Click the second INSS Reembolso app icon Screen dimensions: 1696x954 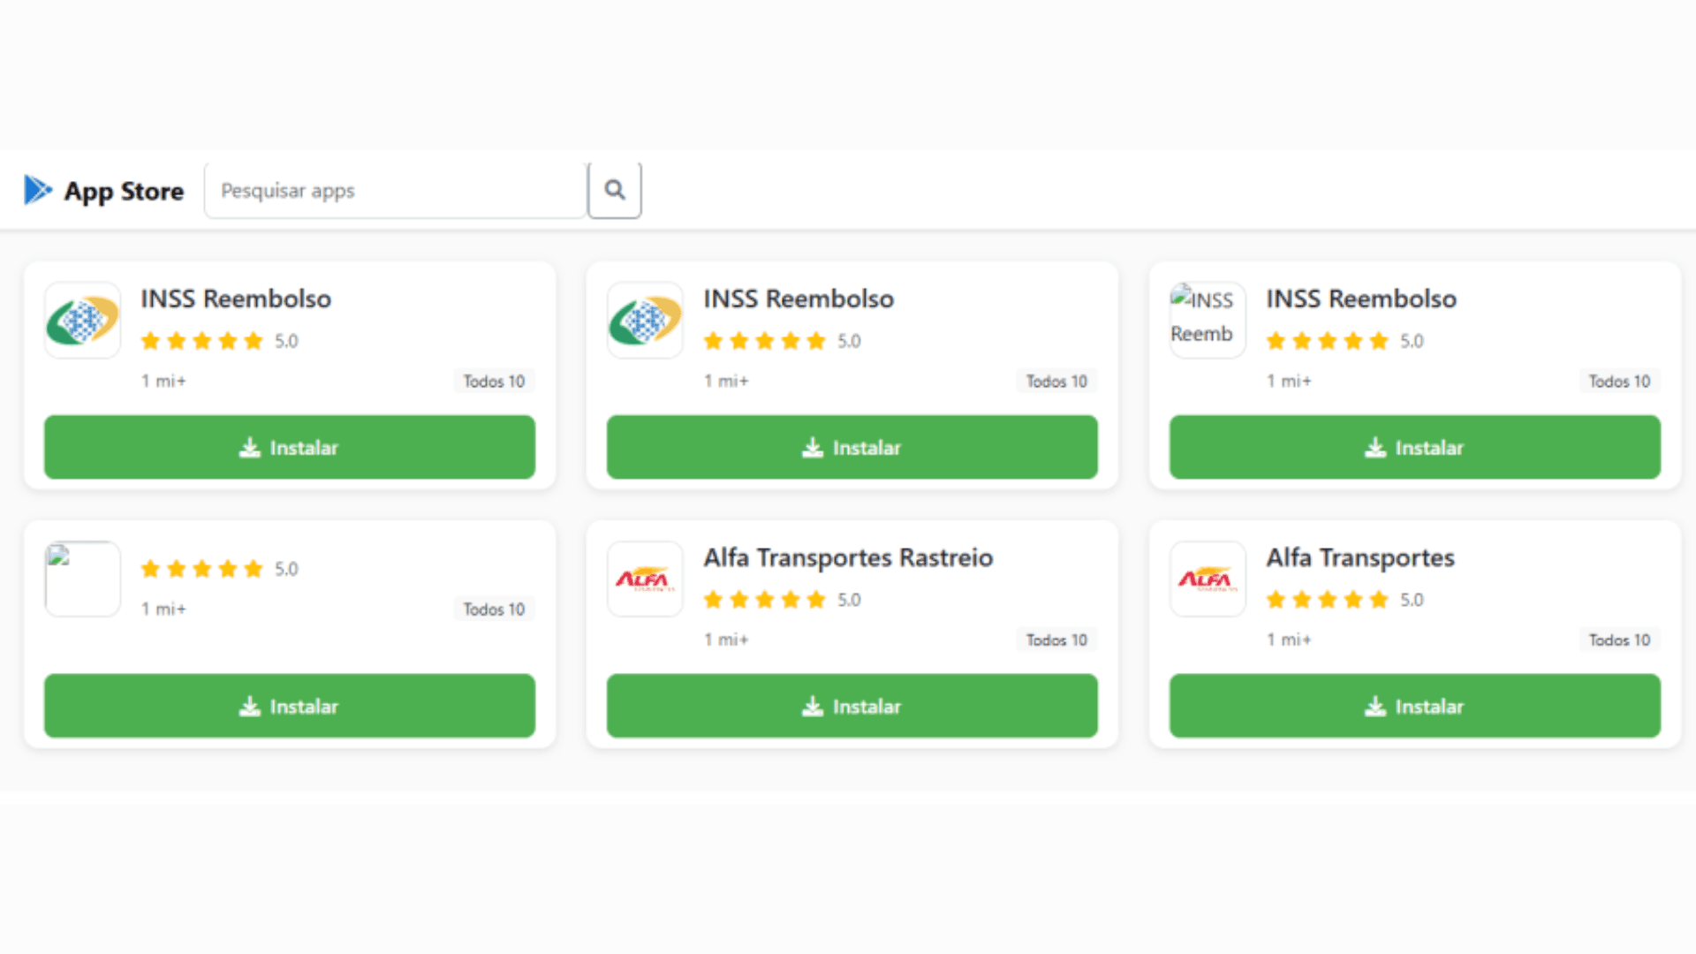click(646, 320)
